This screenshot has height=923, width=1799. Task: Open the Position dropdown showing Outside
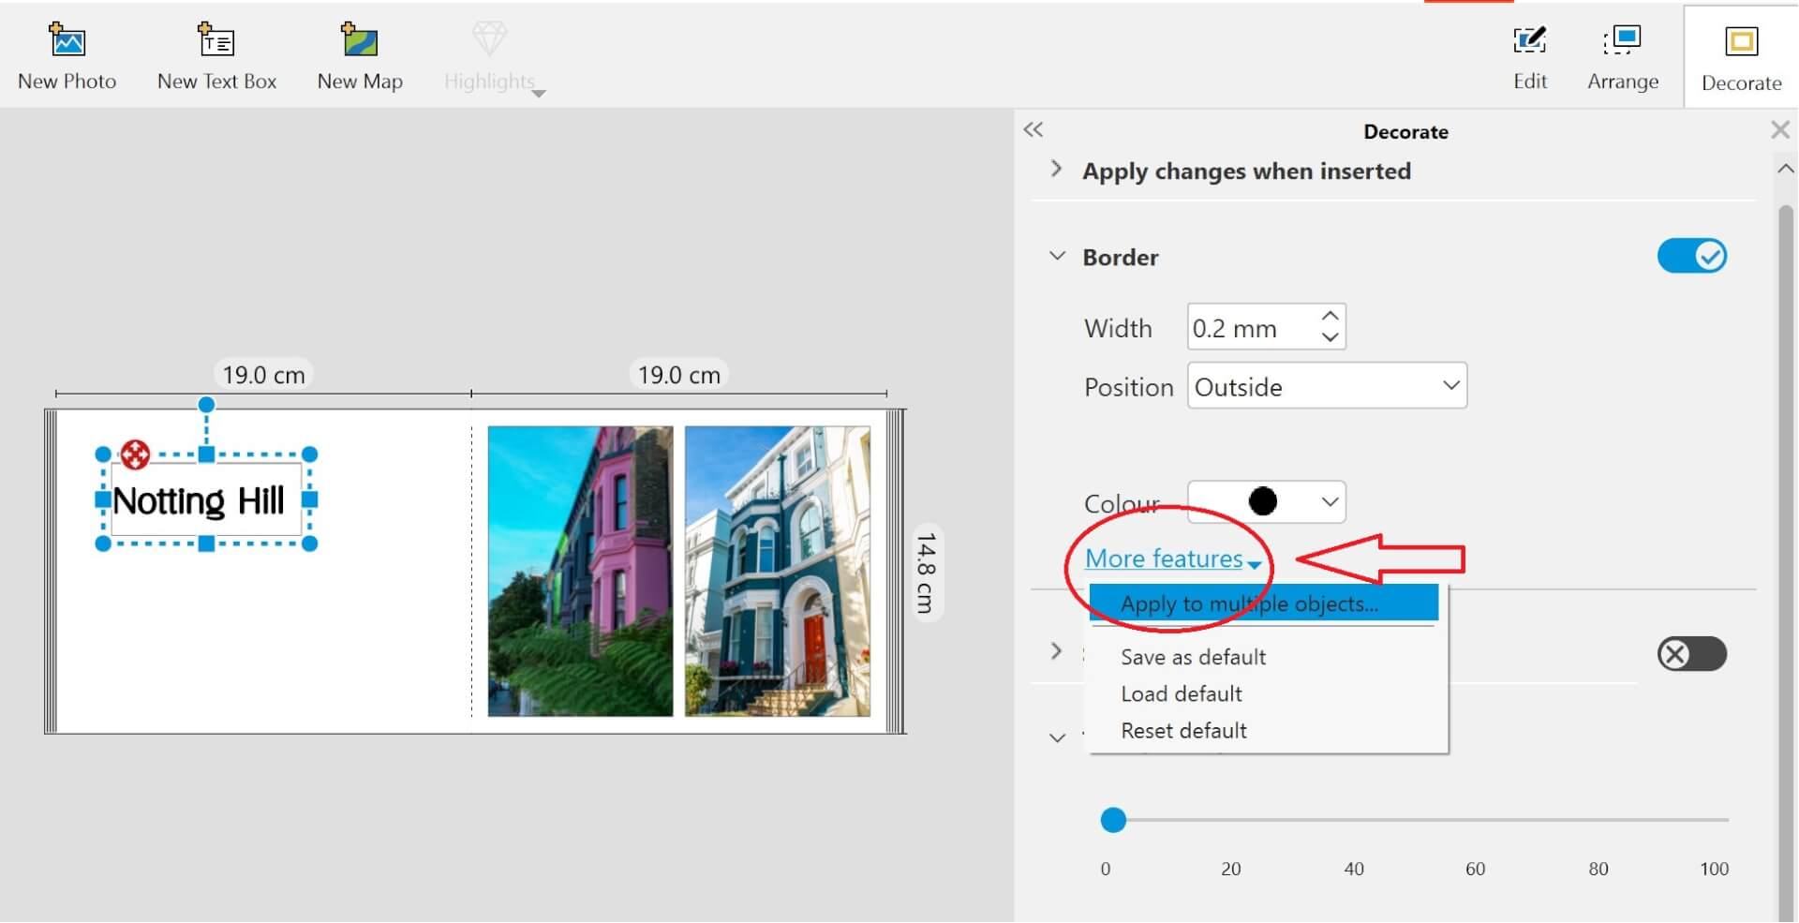pyautogui.click(x=1326, y=386)
